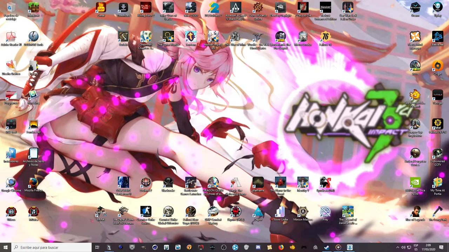The image size is (449, 252).
Task: Launch The Outer Worlds shortcut
Action: click(x=168, y=38)
